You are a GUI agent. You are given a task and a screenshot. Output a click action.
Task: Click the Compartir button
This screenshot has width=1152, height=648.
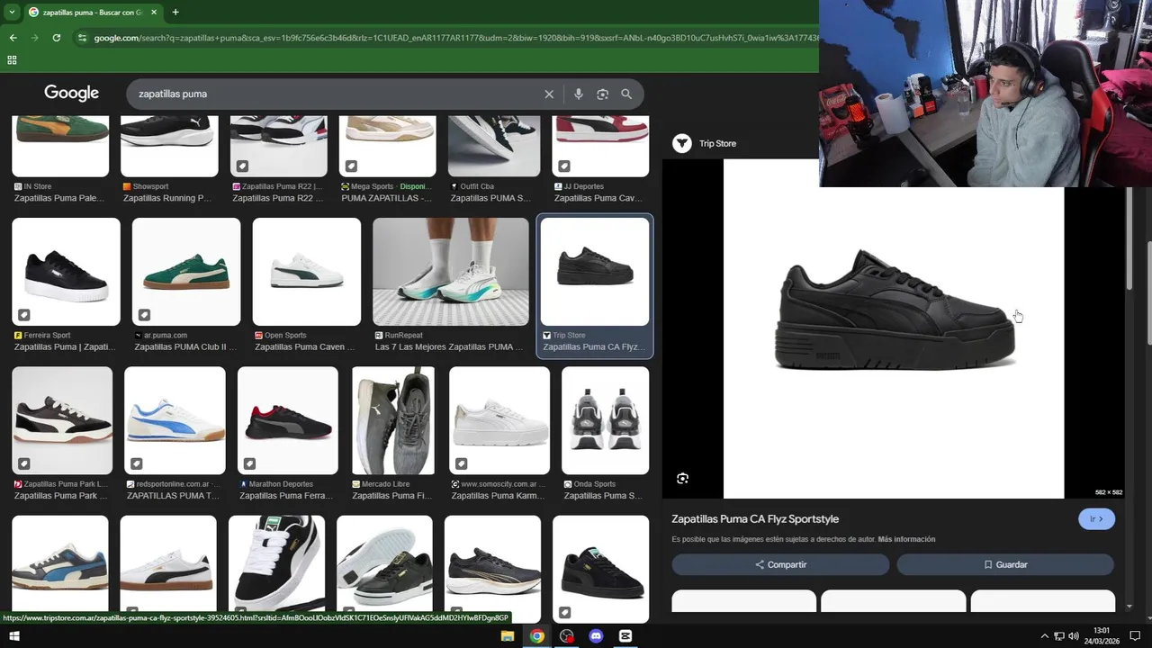(780, 564)
